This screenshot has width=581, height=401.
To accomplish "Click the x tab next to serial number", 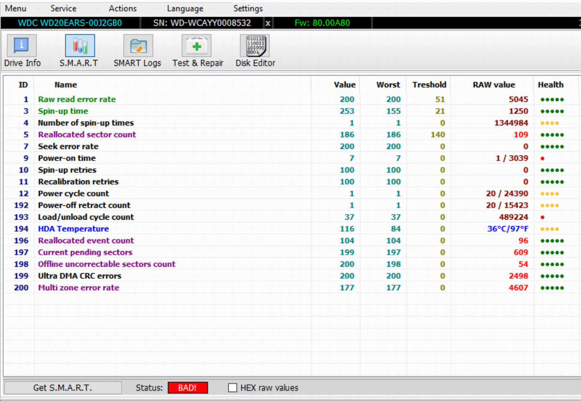I will tap(268, 23).
